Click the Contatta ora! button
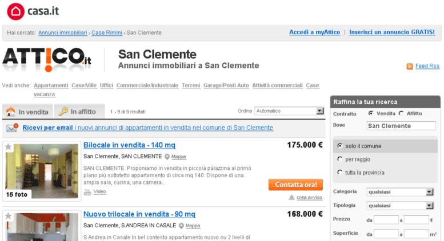444x241 pixels. (x=295, y=185)
